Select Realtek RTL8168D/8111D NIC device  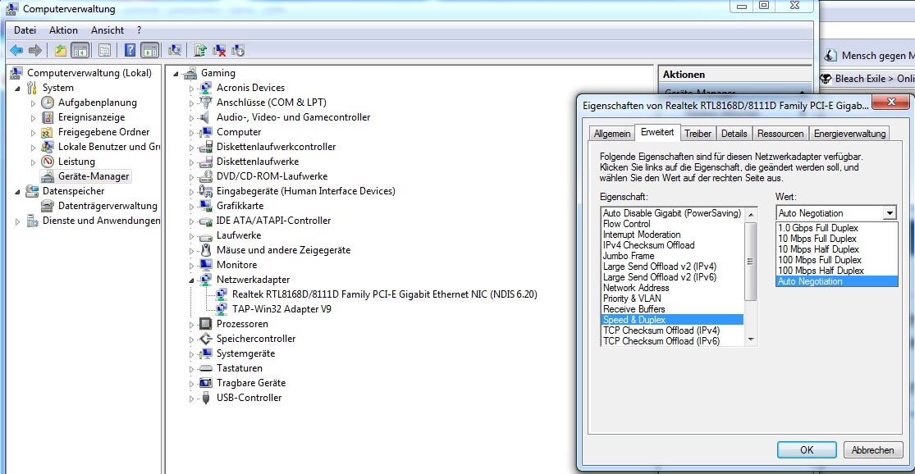tap(385, 294)
